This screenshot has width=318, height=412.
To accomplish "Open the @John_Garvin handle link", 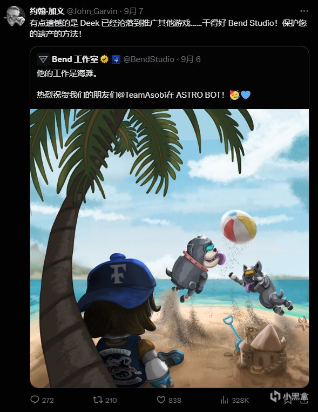I will pyautogui.click(x=92, y=11).
